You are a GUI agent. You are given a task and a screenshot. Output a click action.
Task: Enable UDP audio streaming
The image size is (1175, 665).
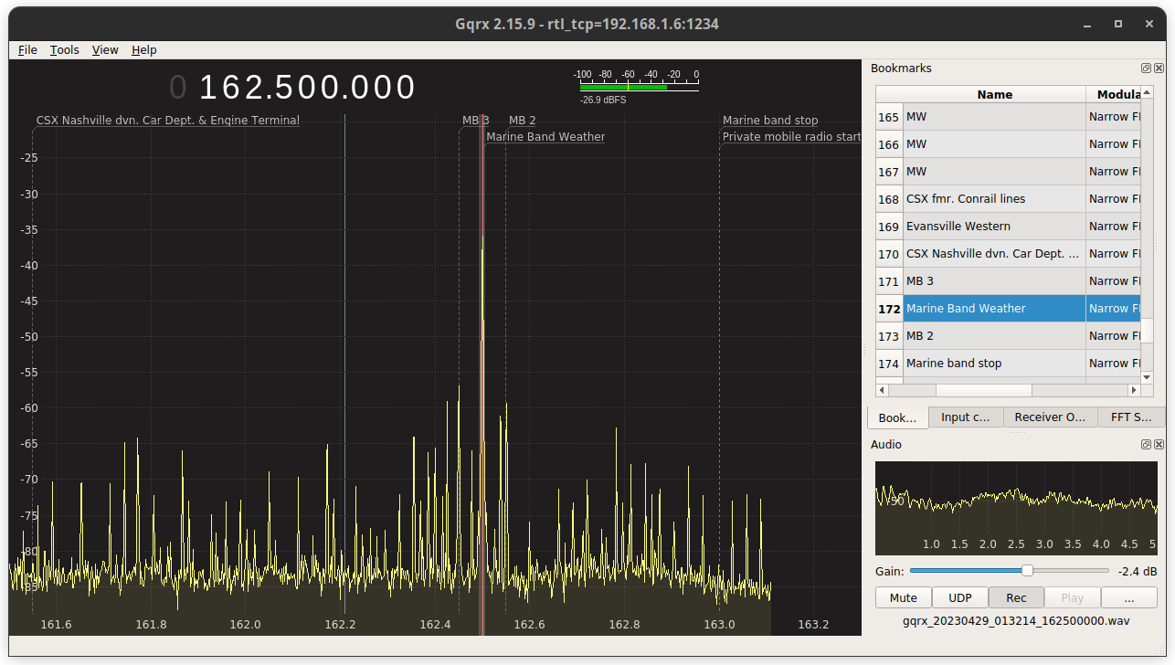tap(959, 596)
